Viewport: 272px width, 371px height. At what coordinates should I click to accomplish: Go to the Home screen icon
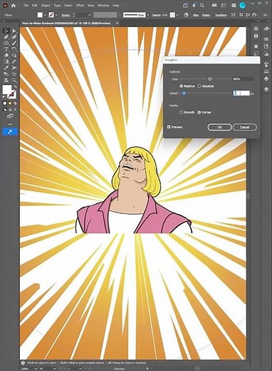(x=14, y=5)
